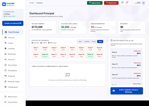This screenshot has width=149, height=106.
Task: Click the notification bell icon
Action: [127, 2]
